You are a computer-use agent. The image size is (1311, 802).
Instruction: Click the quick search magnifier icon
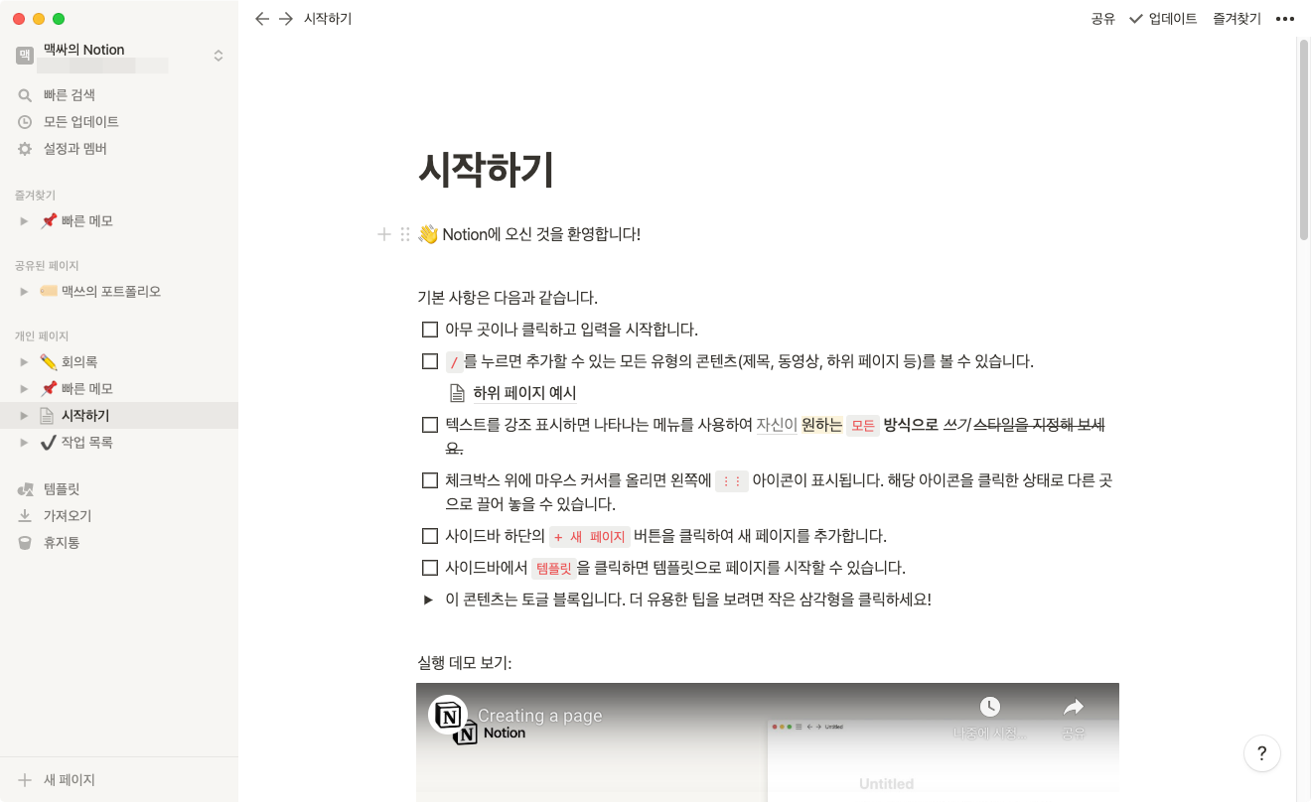pyautogui.click(x=25, y=95)
